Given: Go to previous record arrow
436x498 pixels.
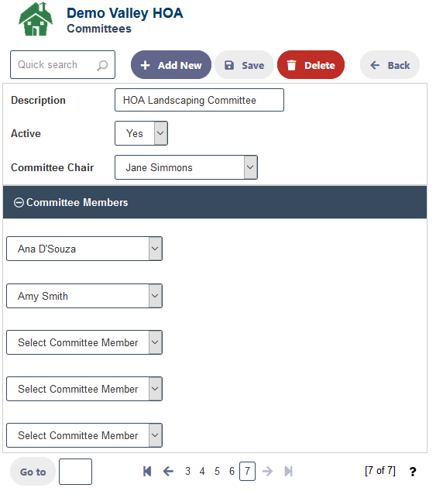Looking at the screenshot, I should point(168,471).
